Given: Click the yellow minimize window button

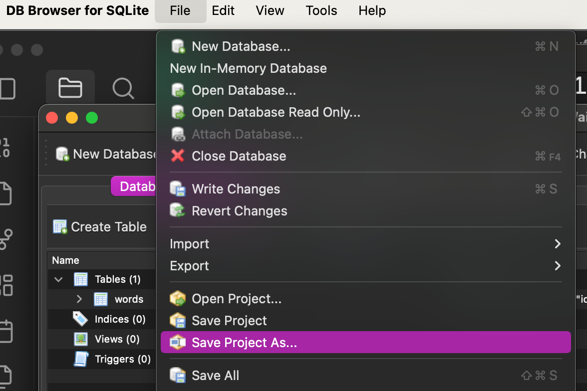Looking at the screenshot, I should tap(72, 118).
